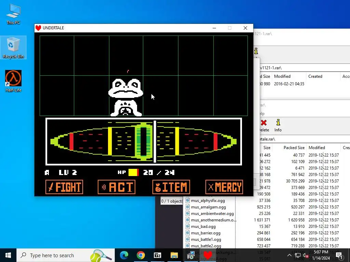Viewport: 350px width, 262px height.
Task: Select the MERCY option in Undertale
Action: point(224,187)
